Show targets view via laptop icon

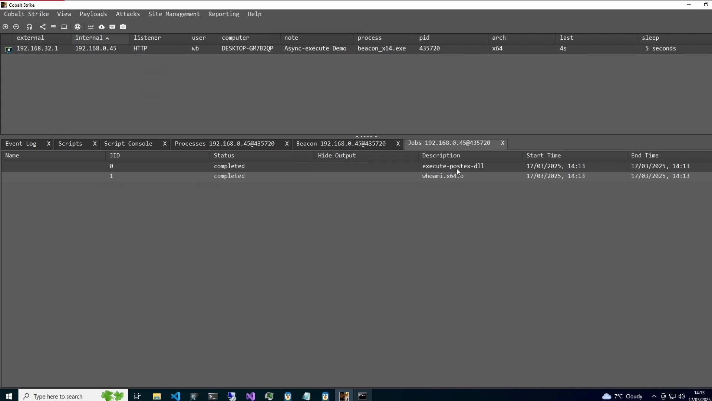coord(64,27)
